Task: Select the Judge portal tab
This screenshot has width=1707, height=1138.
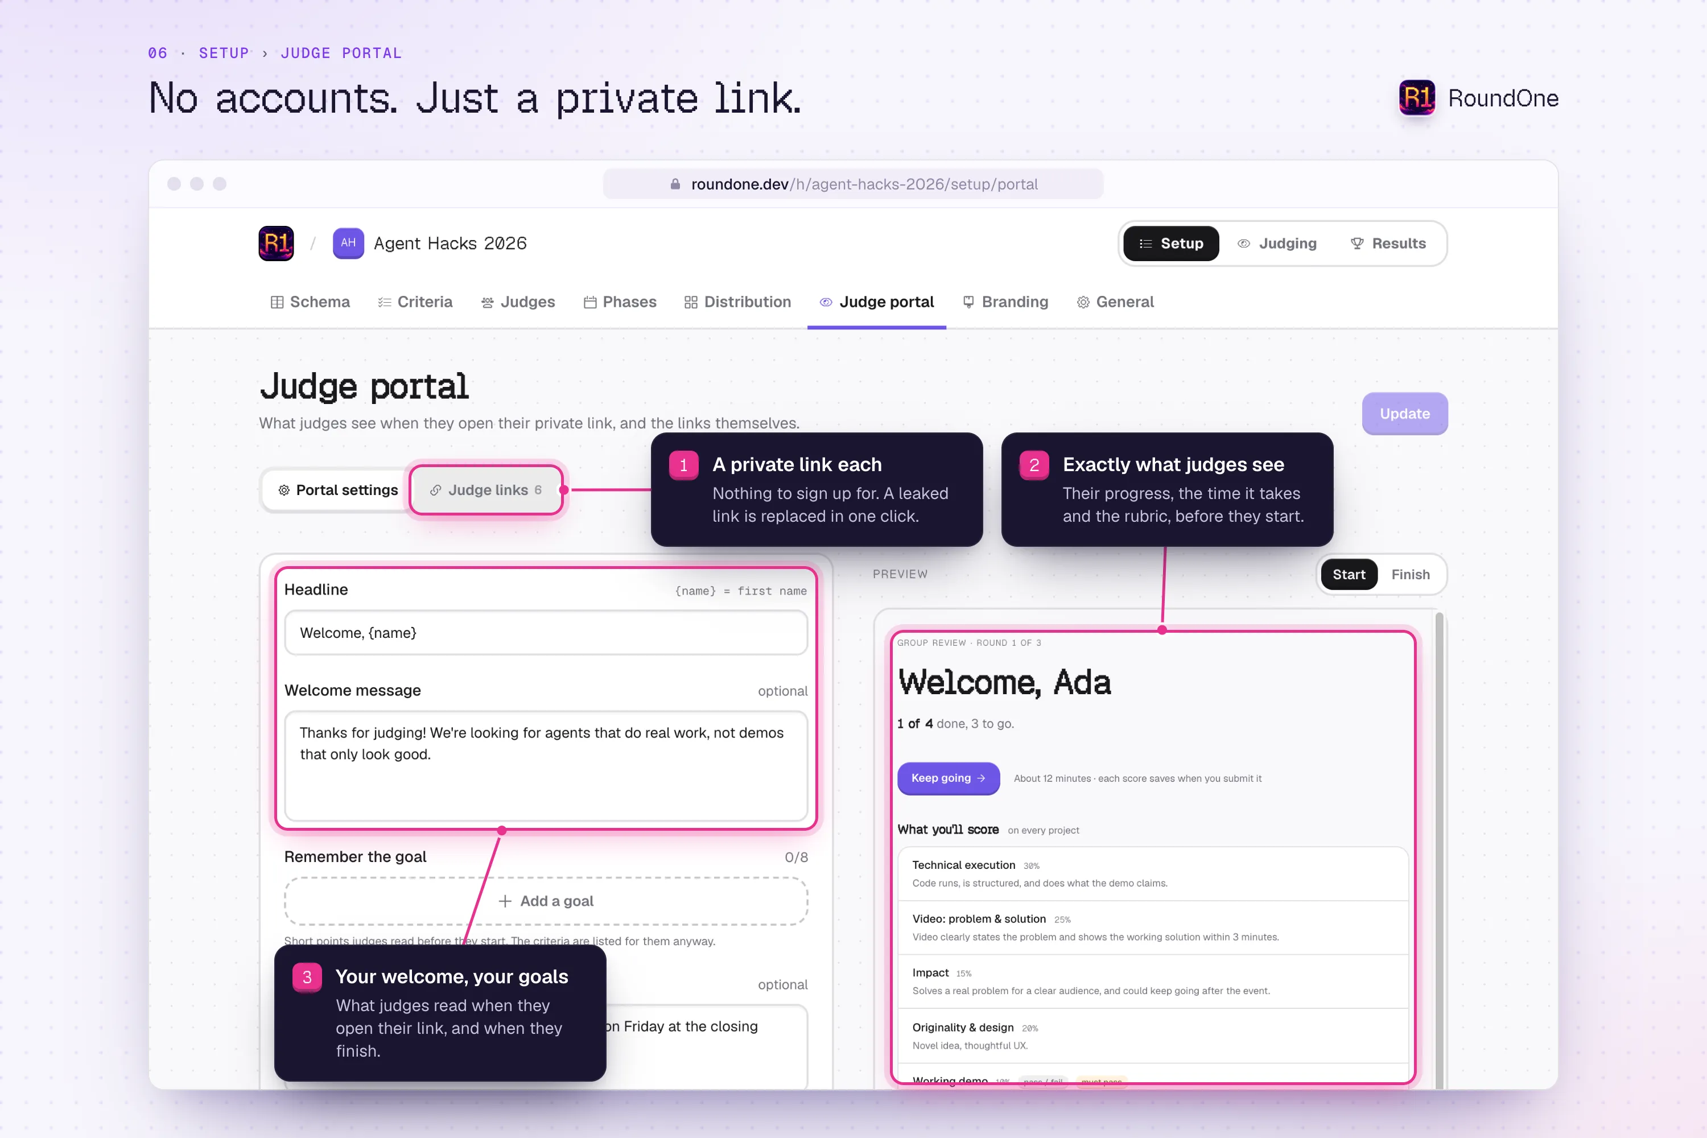Action: coord(877,302)
